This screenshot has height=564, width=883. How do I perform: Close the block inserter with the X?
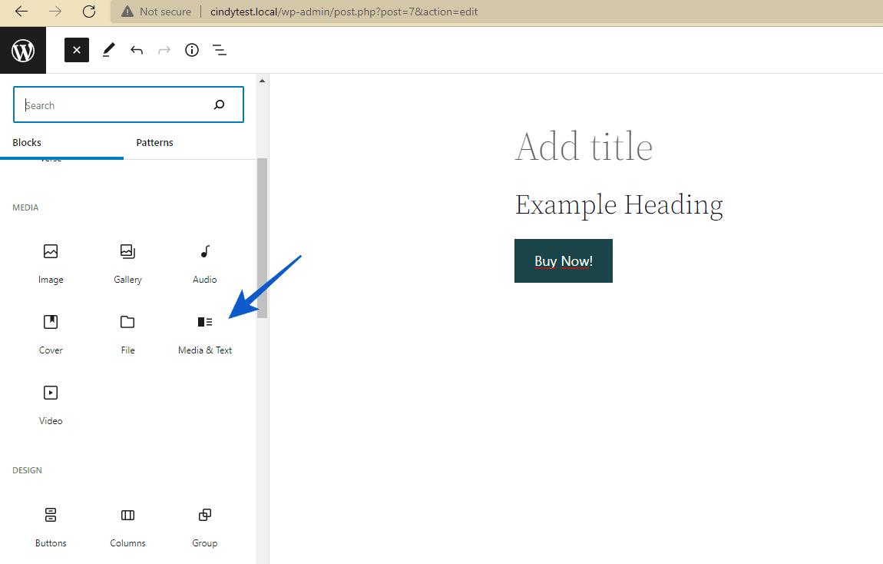point(76,50)
